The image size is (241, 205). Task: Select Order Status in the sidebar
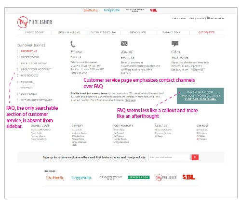point(30,57)
